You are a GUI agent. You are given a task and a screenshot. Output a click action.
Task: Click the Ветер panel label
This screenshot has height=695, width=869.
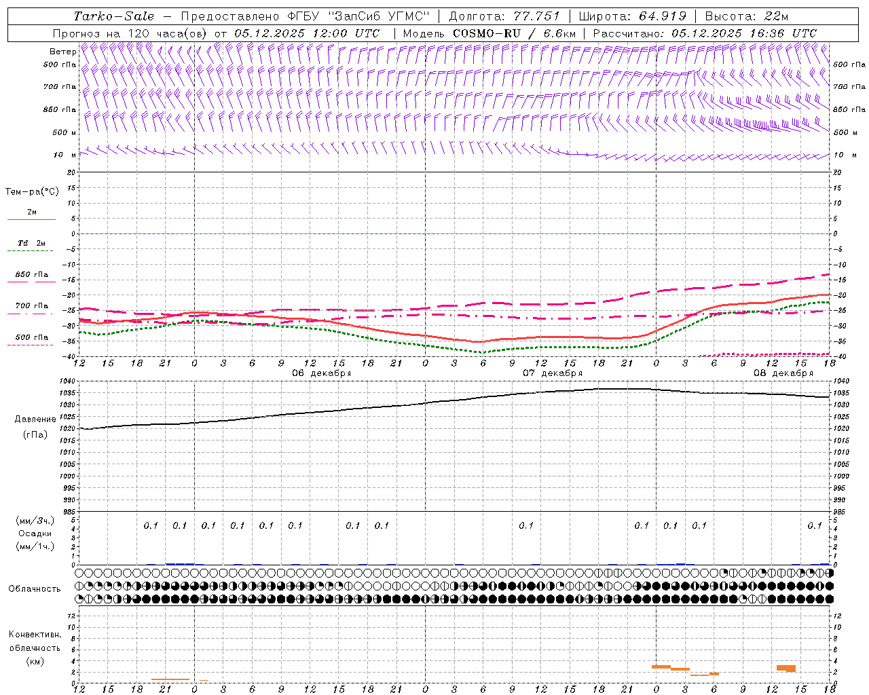pyautogui.click(x=62, y=52)
